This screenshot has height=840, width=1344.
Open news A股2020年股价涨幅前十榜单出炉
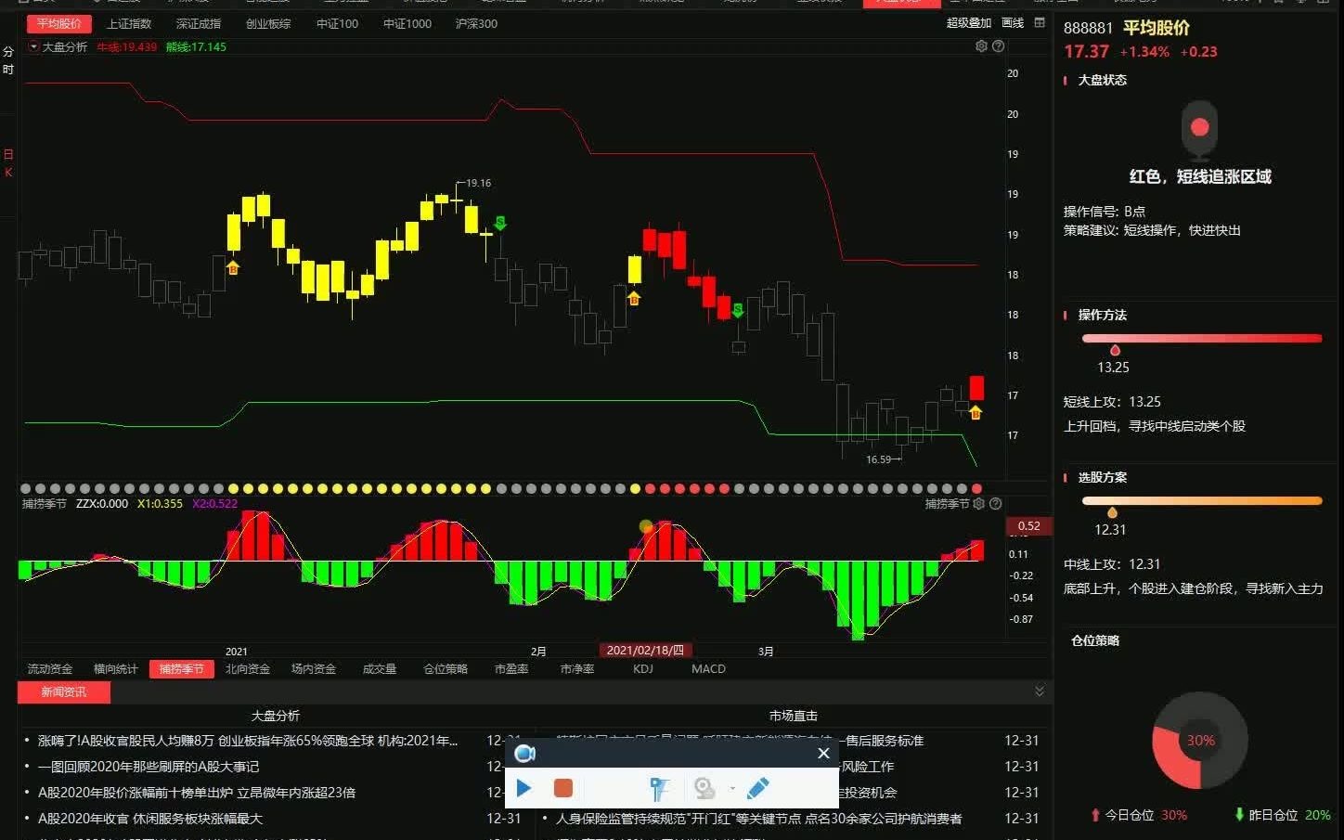[x=197, y=793]
